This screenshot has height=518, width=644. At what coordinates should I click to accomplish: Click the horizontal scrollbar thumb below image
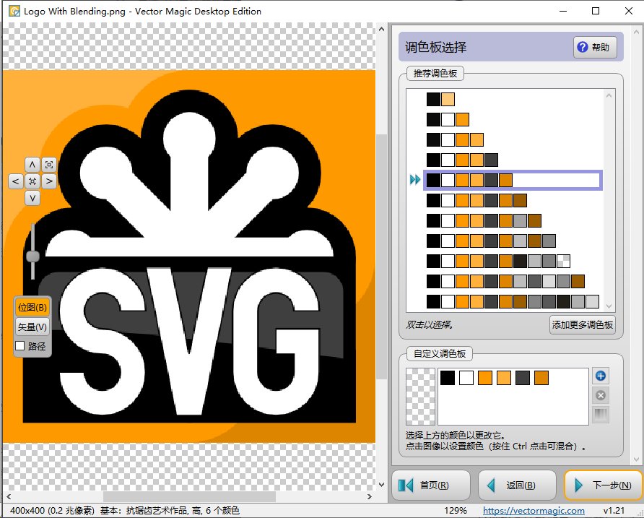coord(189,496)
